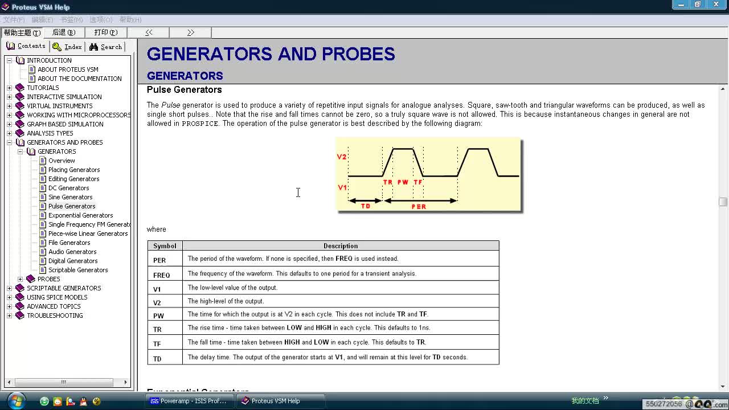
Task: Click the TUTORIALS book icon
Action: pos(21,88)
